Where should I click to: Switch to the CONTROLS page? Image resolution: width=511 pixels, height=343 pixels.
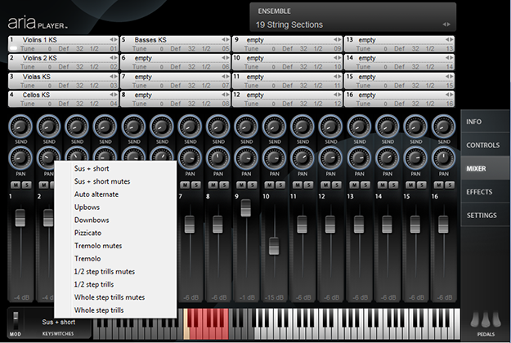point(485,145)
